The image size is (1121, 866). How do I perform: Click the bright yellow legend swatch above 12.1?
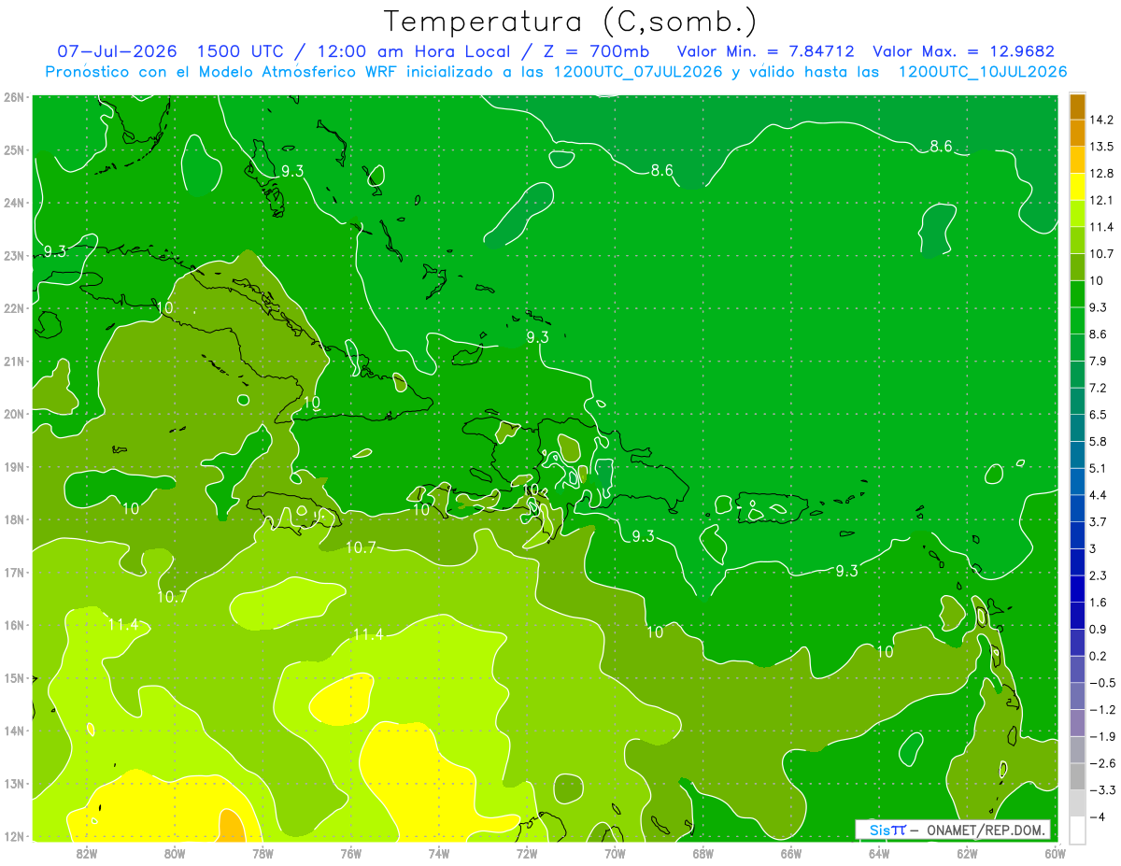(1077, 186)
